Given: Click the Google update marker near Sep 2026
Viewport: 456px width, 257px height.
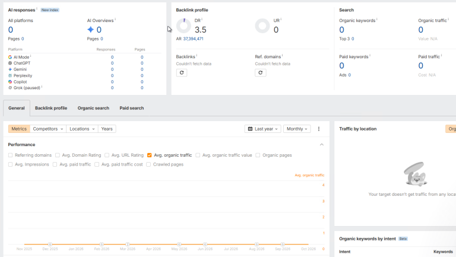Looking at the screenshot, I should point(283,244).
